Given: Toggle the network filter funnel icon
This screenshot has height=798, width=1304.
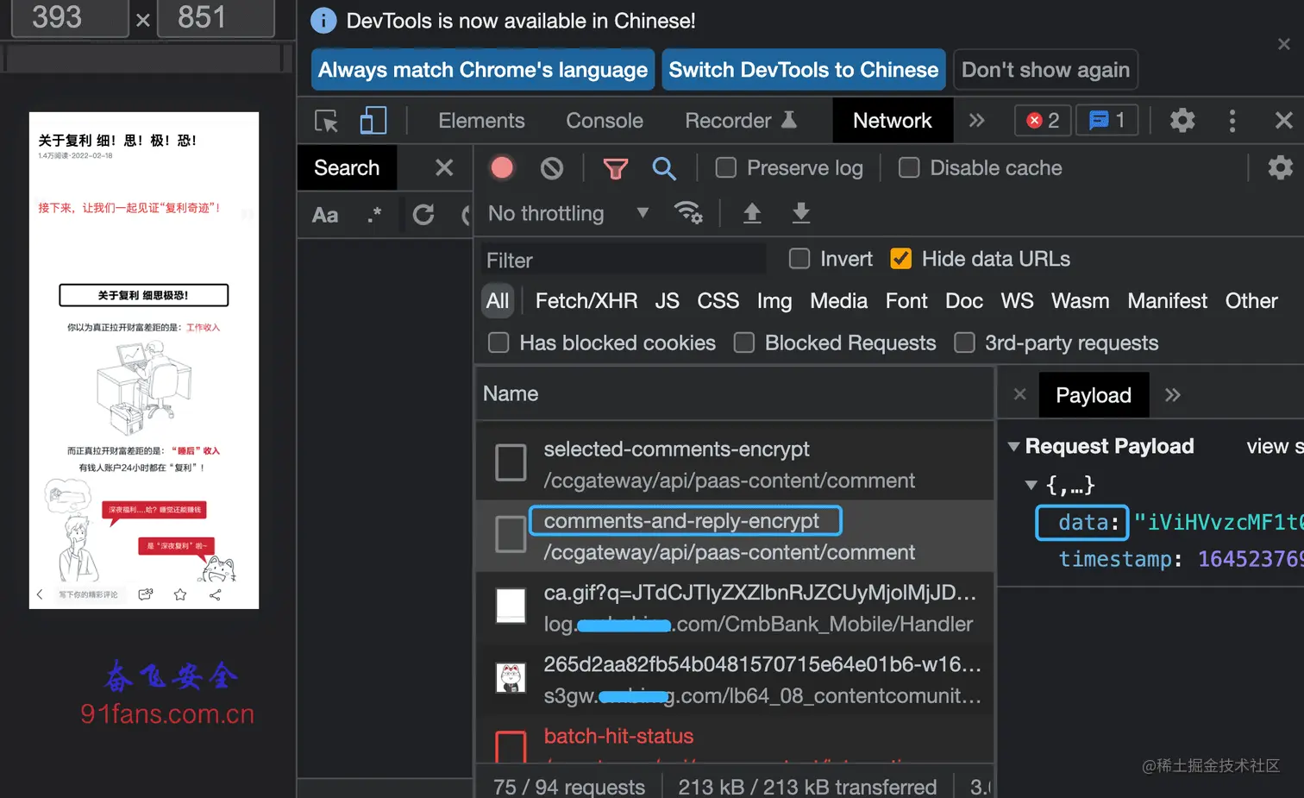Looking at the screenshot, I should click(615, 168).
